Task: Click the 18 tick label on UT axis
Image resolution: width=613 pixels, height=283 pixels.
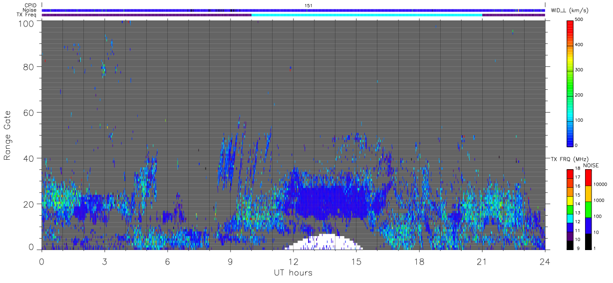Action: point(419,261)
